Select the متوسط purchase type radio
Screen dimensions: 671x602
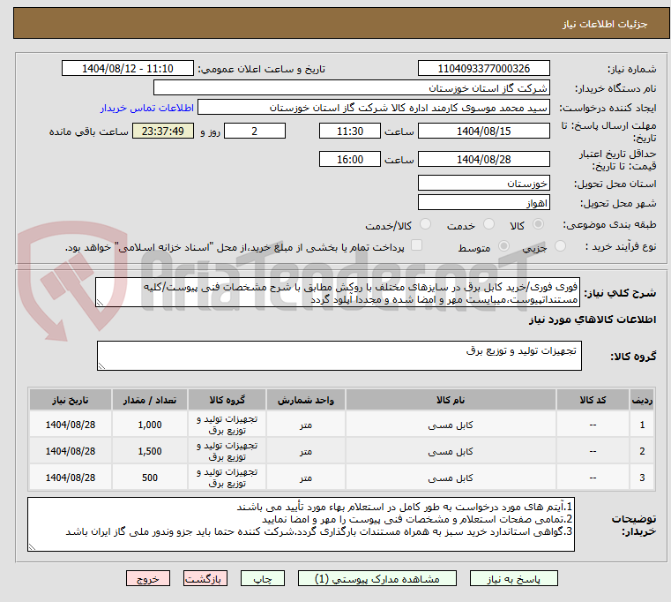tap(503, 246)
